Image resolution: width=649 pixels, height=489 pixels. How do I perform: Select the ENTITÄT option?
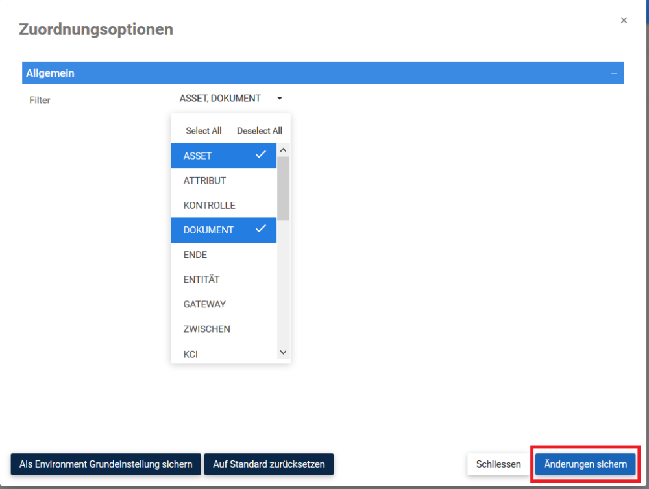click(x=223, y=280)
